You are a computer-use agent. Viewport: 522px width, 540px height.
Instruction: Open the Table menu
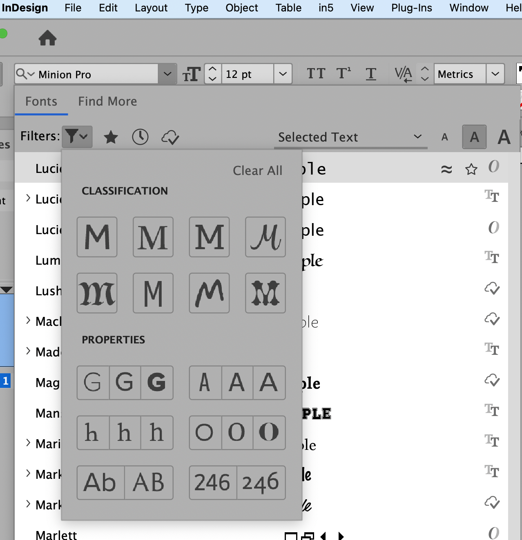click(x=288, y=8)
